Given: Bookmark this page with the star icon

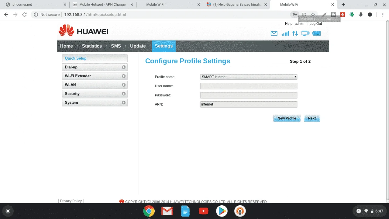Looking at the screenshot, I should coord(313,15).
